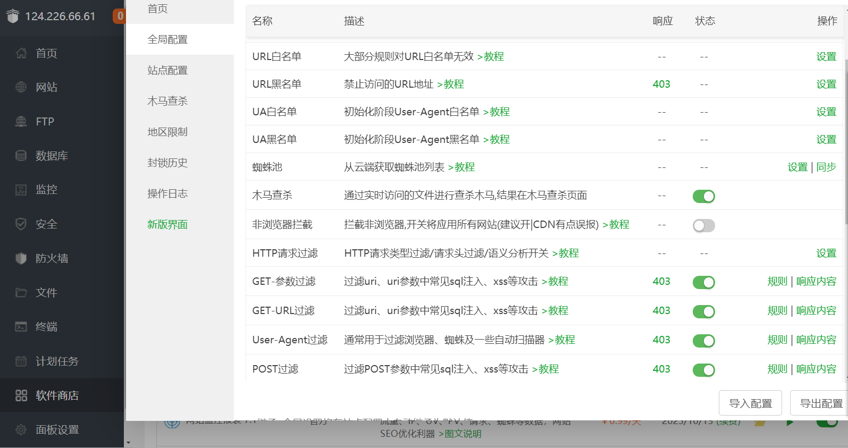Open the 木马查杀 tab in left menu
Viewport: 848px width, 448px height.
pos(180,101)
